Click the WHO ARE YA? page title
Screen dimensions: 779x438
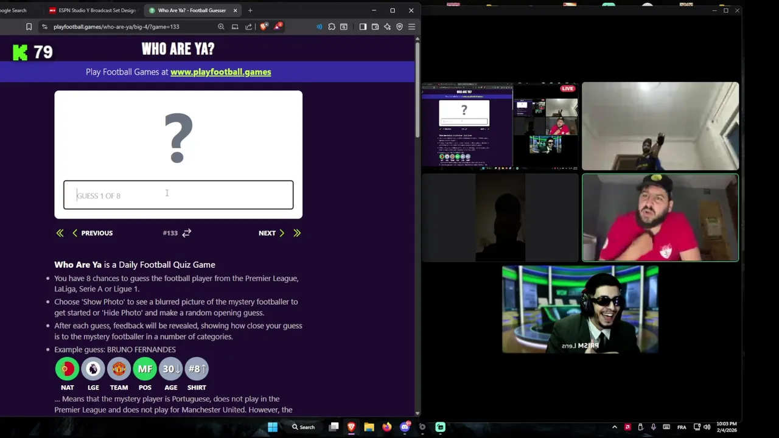pyautogui.click(x=178, y=49)
